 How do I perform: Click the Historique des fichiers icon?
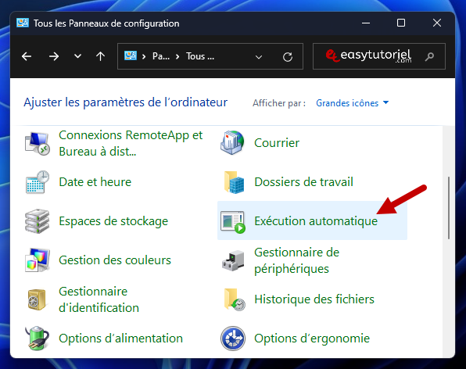click(235, 299)
